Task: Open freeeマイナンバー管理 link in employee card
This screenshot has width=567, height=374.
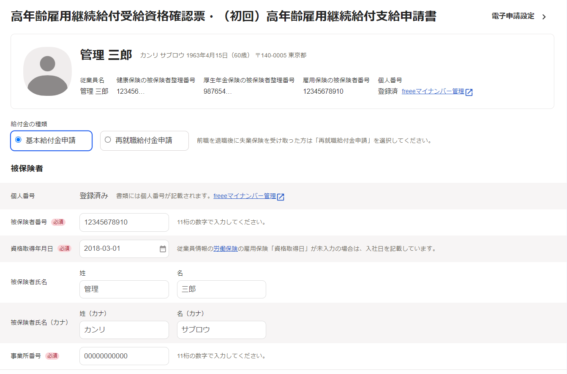Action: tap(433, 91)
